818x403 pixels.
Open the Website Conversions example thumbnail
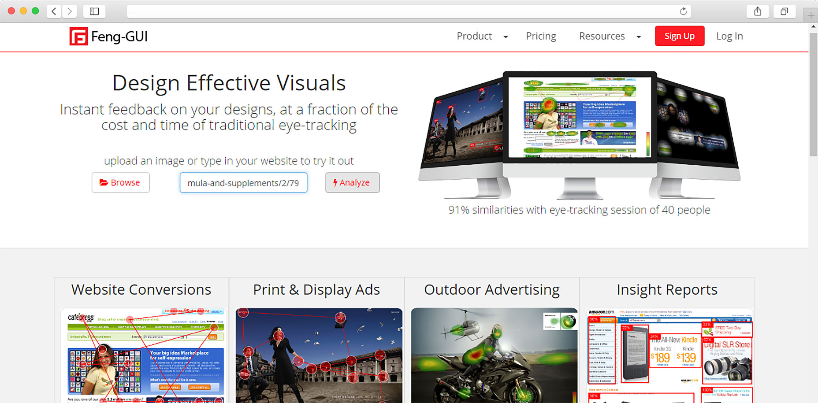[x=144, y=355]
